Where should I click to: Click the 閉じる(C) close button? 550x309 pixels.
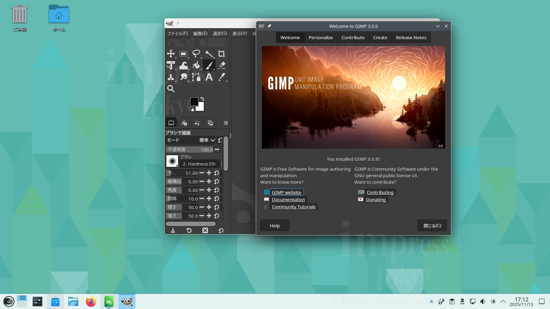pyautogui.click(x=432, y=226)
